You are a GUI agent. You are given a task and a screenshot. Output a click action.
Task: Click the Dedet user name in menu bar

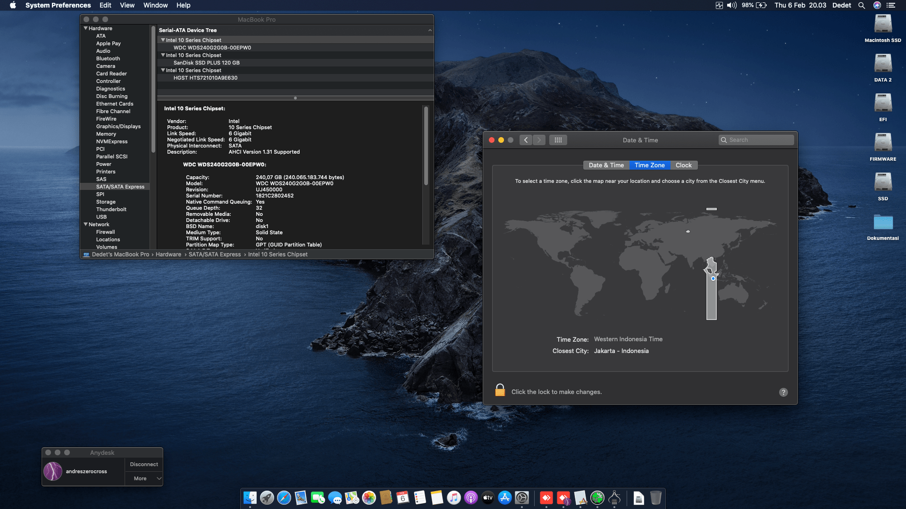pyautogui.click(x=842, y=5)
